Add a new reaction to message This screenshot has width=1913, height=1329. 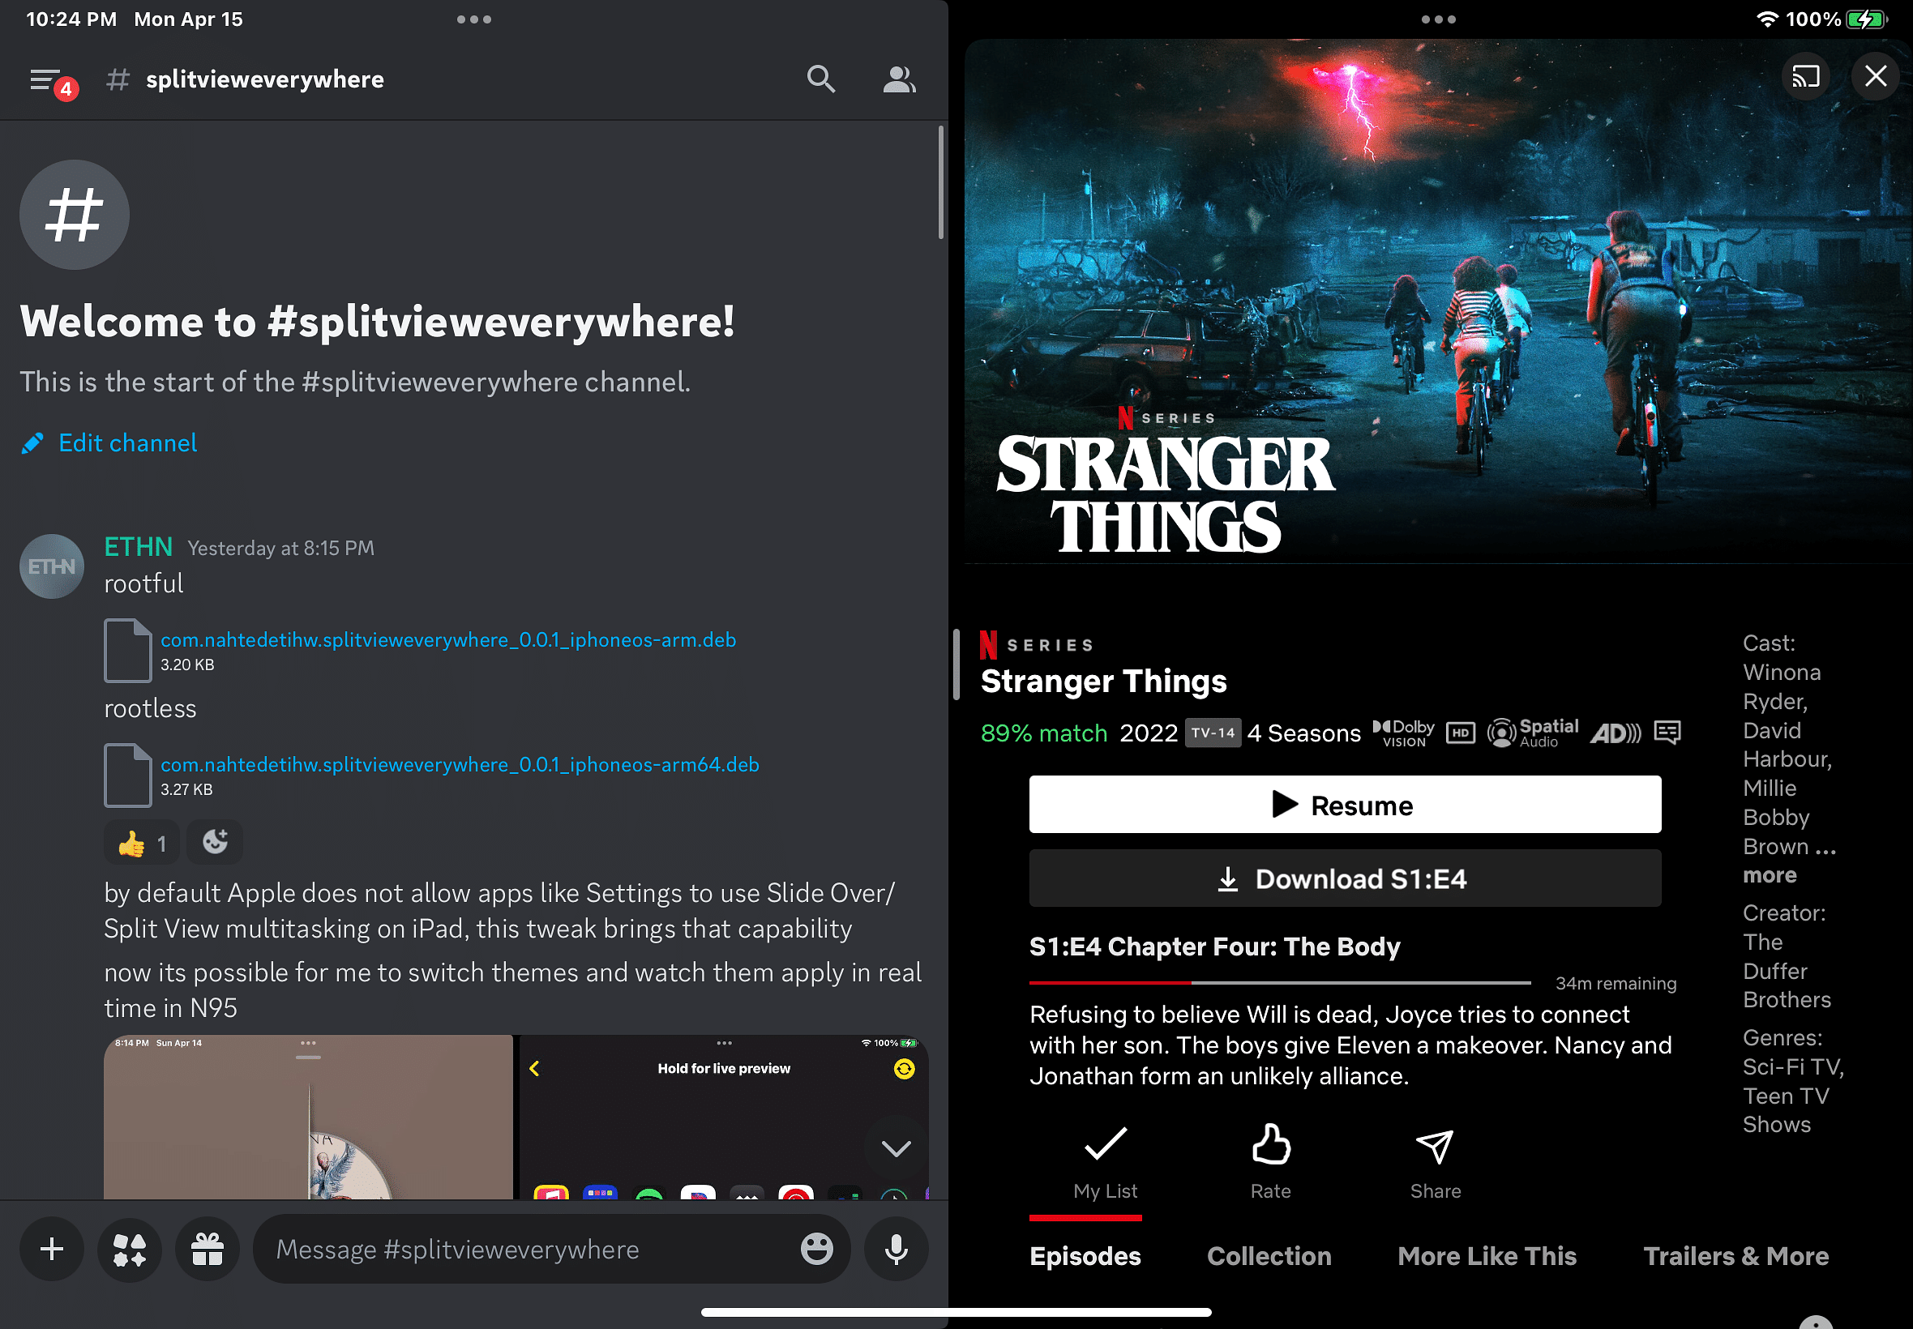coord(215,843)
